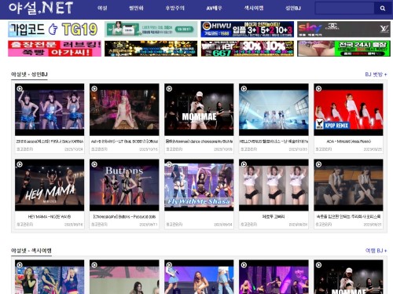The image size is (393, 294).
Task: Click the play icon on KPOP REMIX video
Action: click(318, 89)
